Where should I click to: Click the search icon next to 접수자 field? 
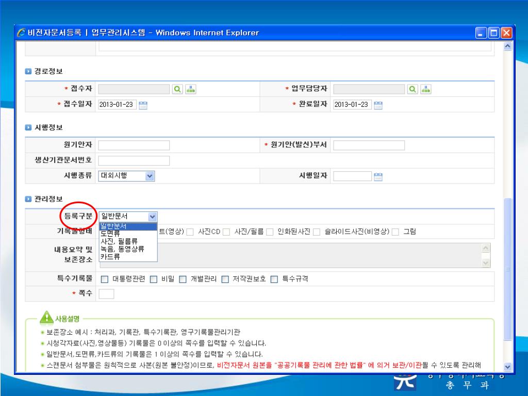click(x=177, y=89)
